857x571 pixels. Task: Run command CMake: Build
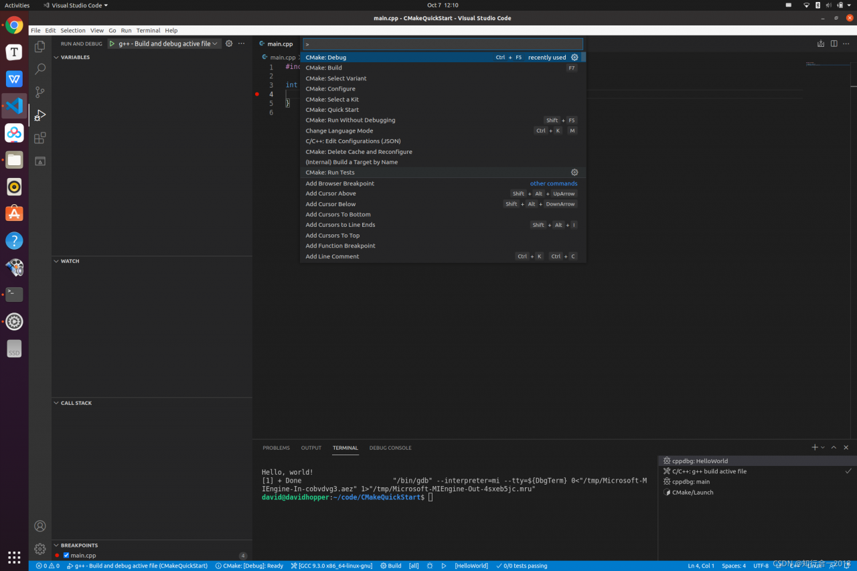coord(443,68)
